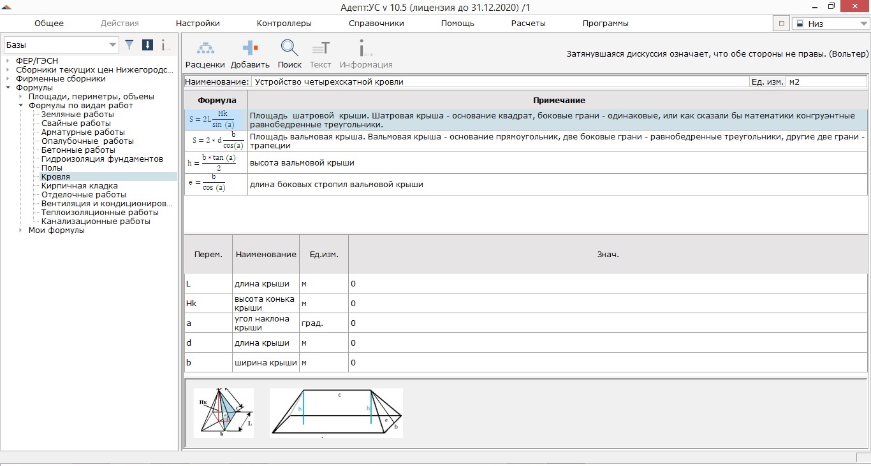Click note 'высота вальмовой крыши'
This screenshot has height=466, width=871.
302,163
